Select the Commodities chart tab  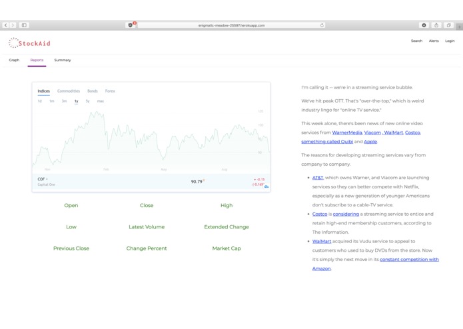69,91
